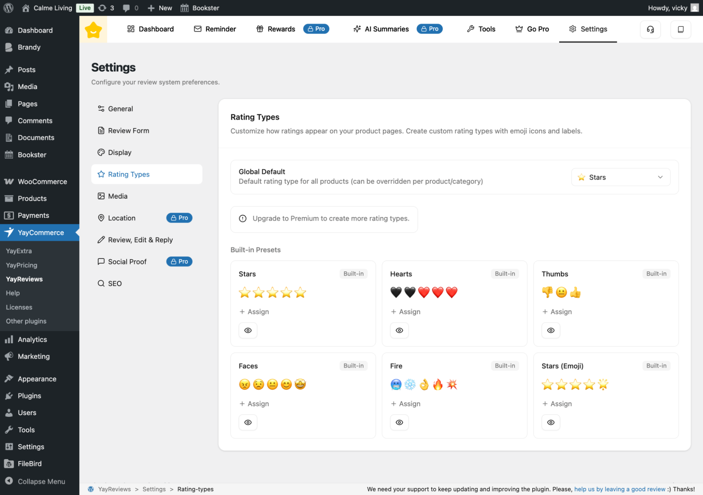Image resolution: width=703 pixels, height=495 pixels.
Task: Expand the YayCommerce sidebar menu
Action: [40, 232]
